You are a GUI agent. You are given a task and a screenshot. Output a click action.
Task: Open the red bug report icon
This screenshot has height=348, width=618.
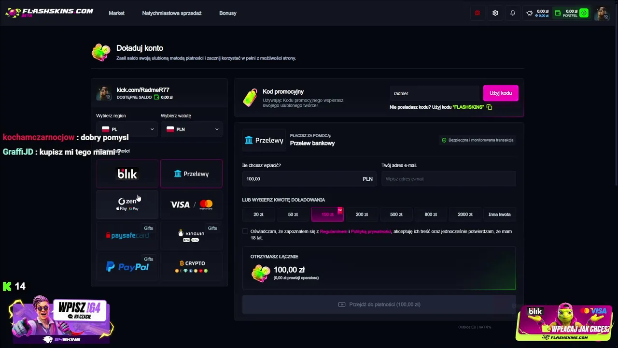pyautogui.click(x=478, y=13)
